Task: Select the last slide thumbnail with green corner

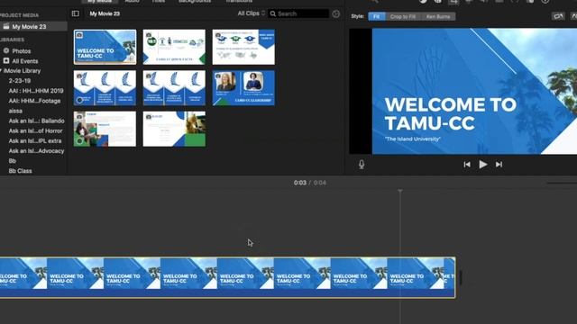Action: point(174,130)
